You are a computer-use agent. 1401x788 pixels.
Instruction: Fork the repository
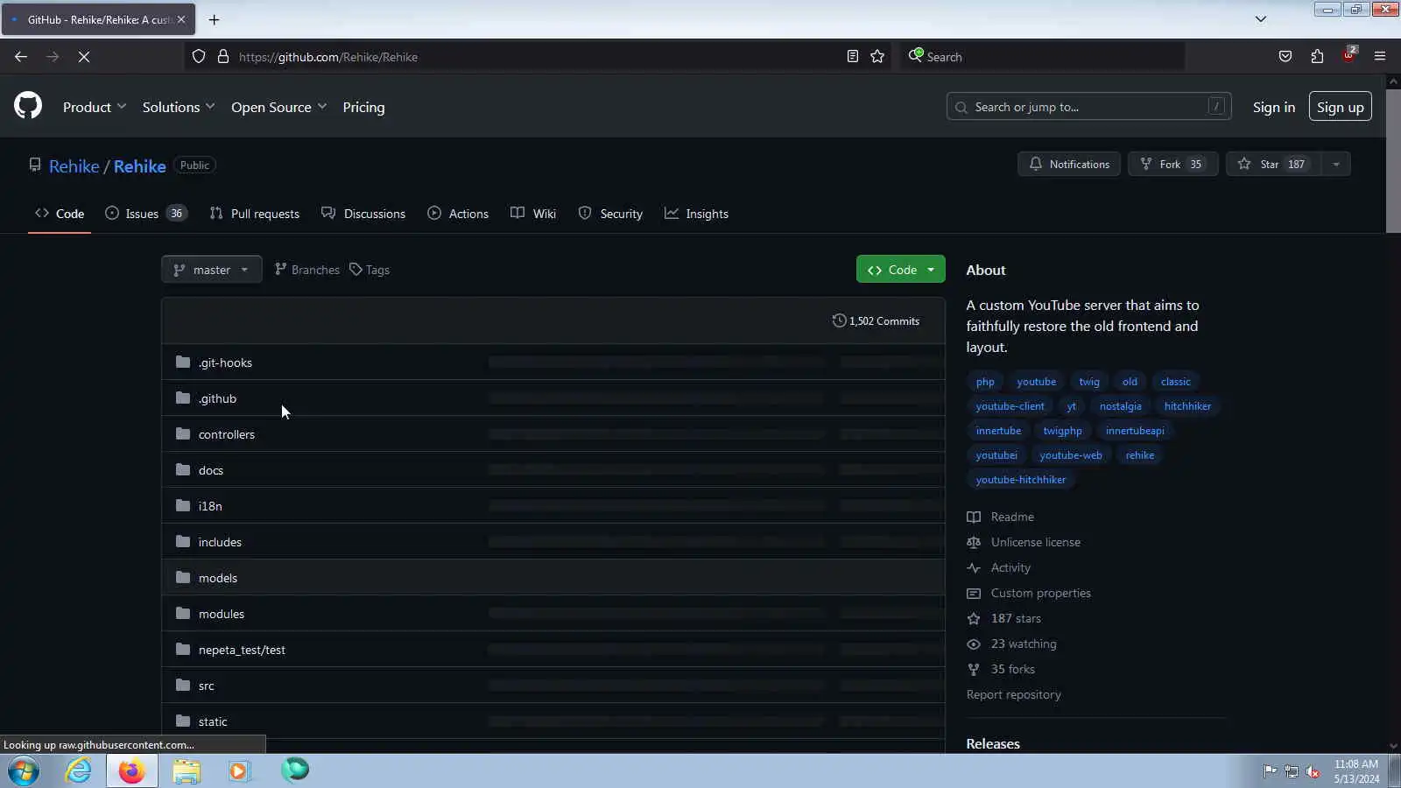[1172, 164]
